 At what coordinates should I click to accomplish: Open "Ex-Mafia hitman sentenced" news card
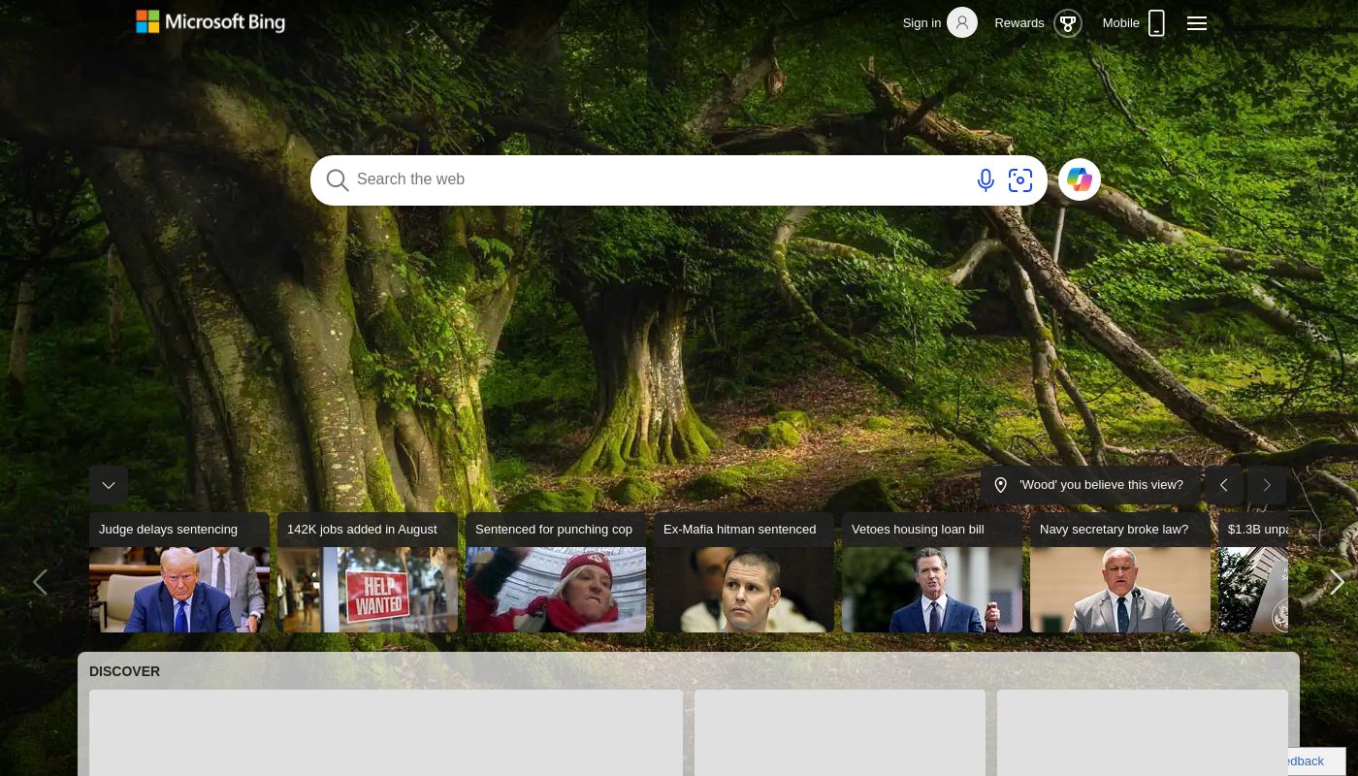(744, 572)
